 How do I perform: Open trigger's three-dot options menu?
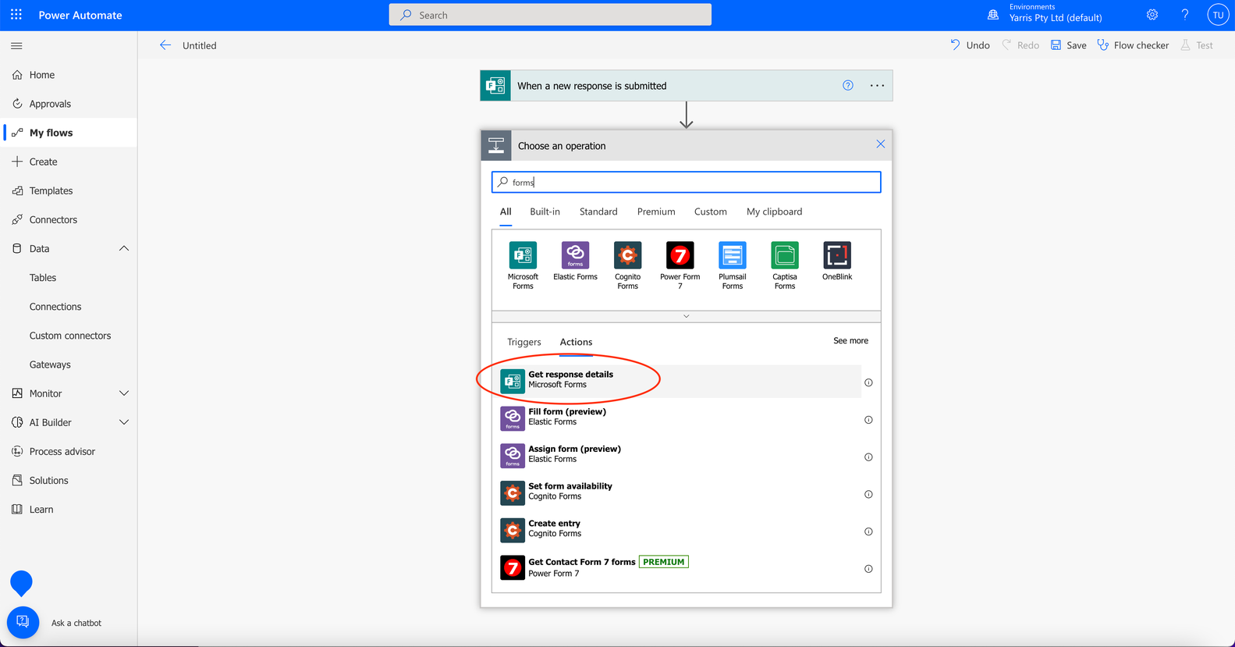click(877, 86)
